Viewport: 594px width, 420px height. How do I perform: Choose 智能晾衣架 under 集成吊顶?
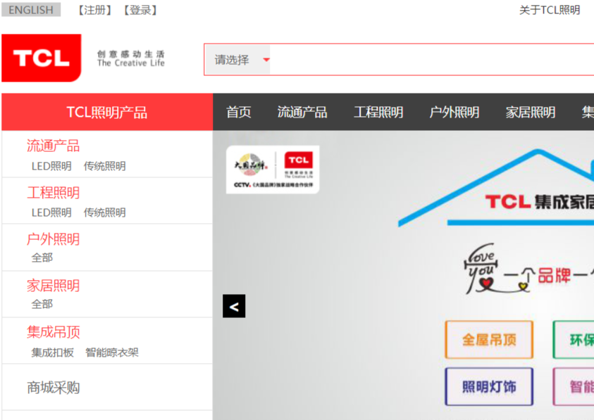pyautogui.click(x=112, y=352)
